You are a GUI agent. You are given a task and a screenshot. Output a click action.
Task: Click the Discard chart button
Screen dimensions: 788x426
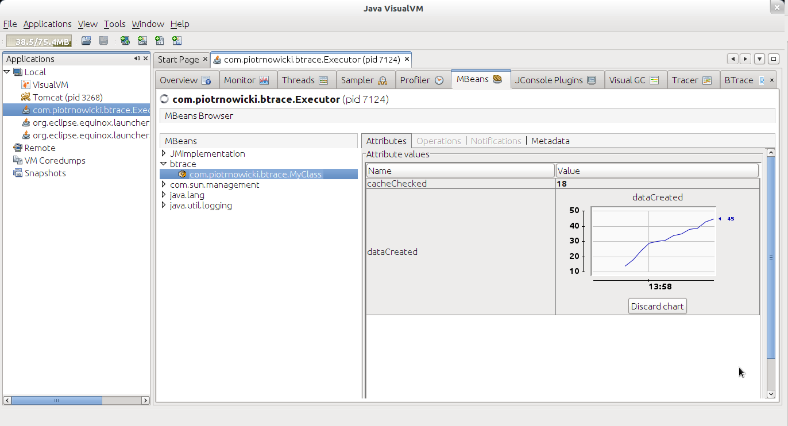658,306
